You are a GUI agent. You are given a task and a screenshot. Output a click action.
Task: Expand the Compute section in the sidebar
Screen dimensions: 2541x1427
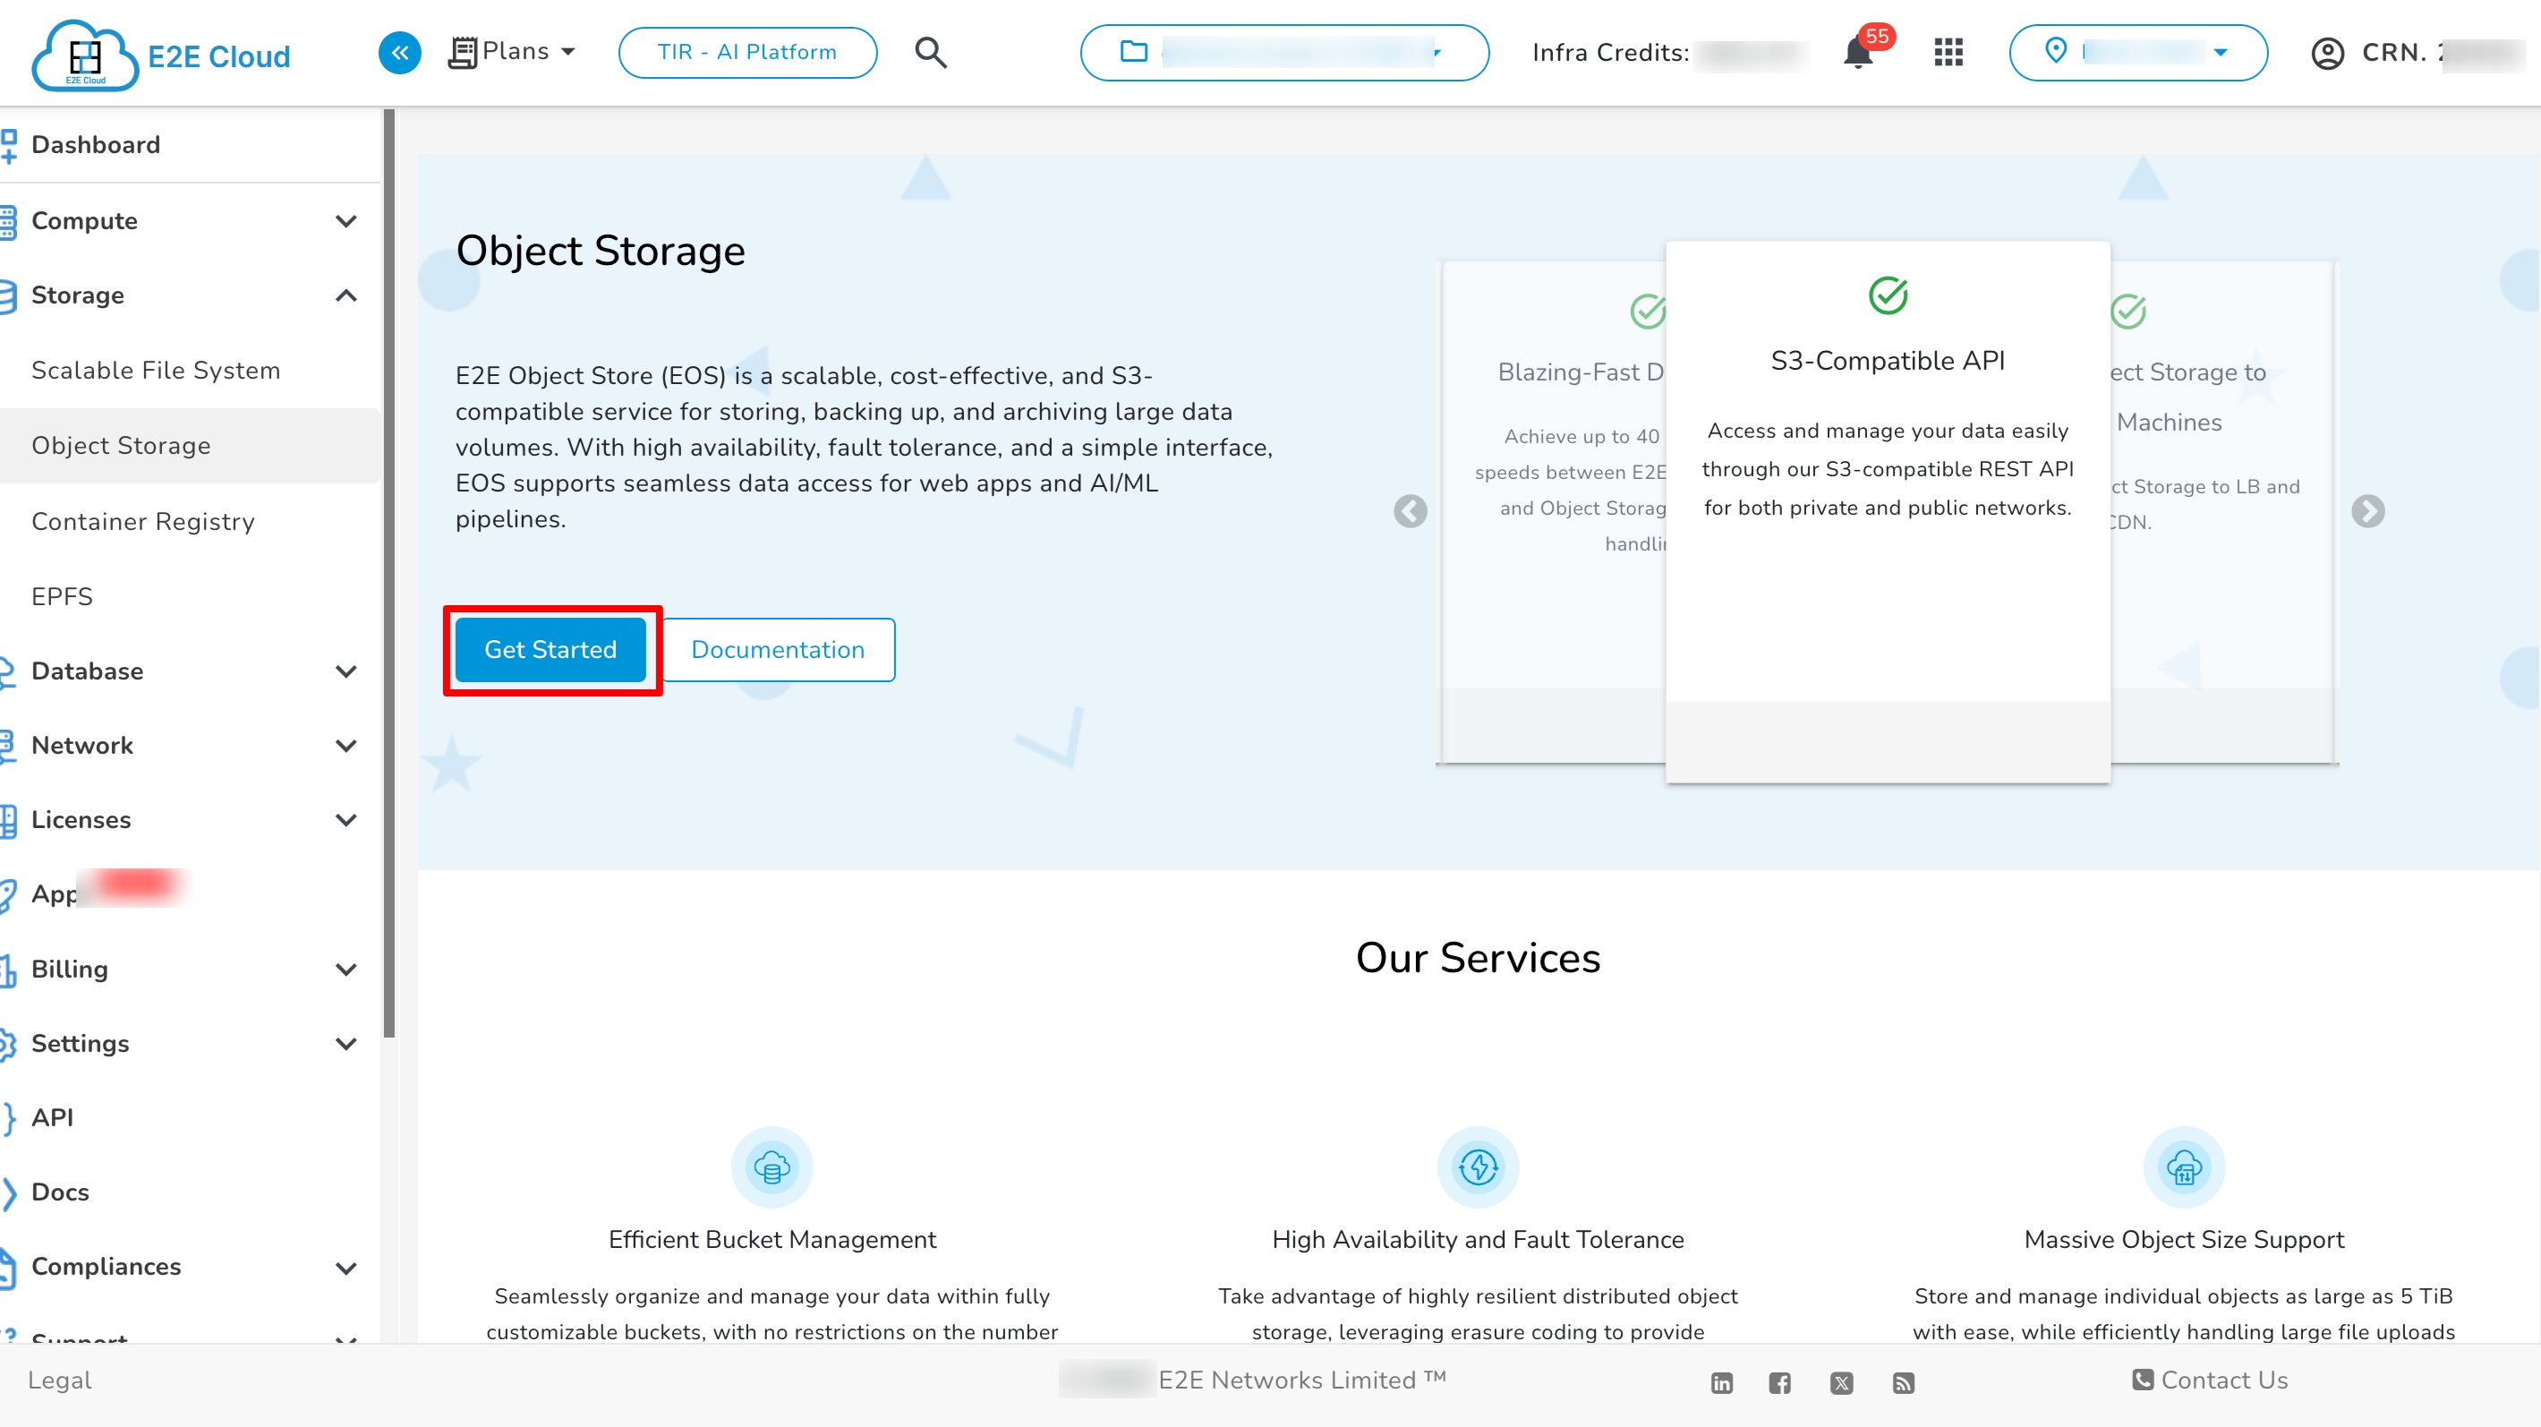pos(345,221)
